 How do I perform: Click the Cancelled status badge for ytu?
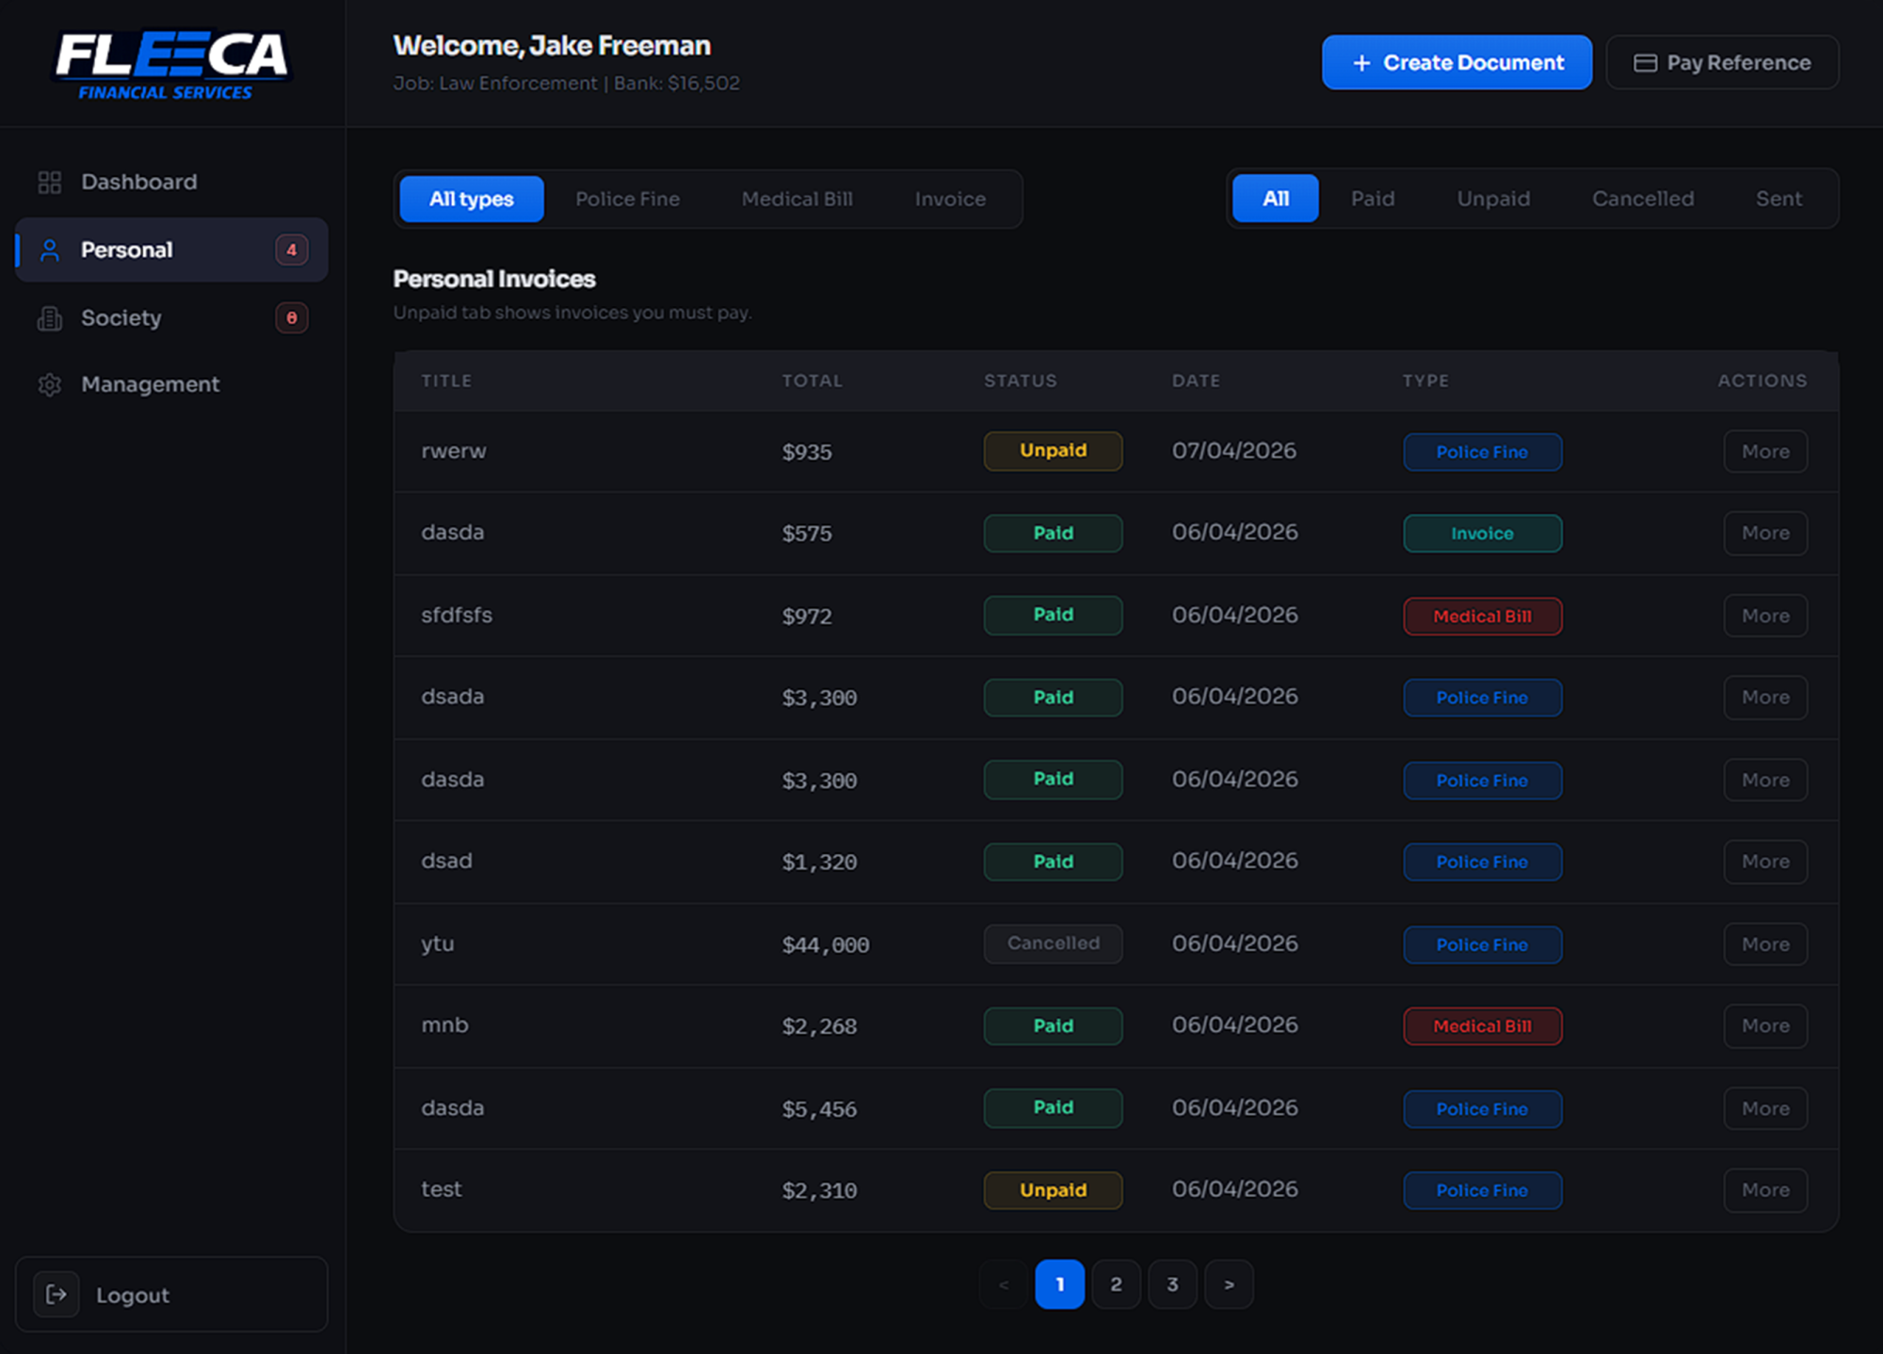point(1053,943)
